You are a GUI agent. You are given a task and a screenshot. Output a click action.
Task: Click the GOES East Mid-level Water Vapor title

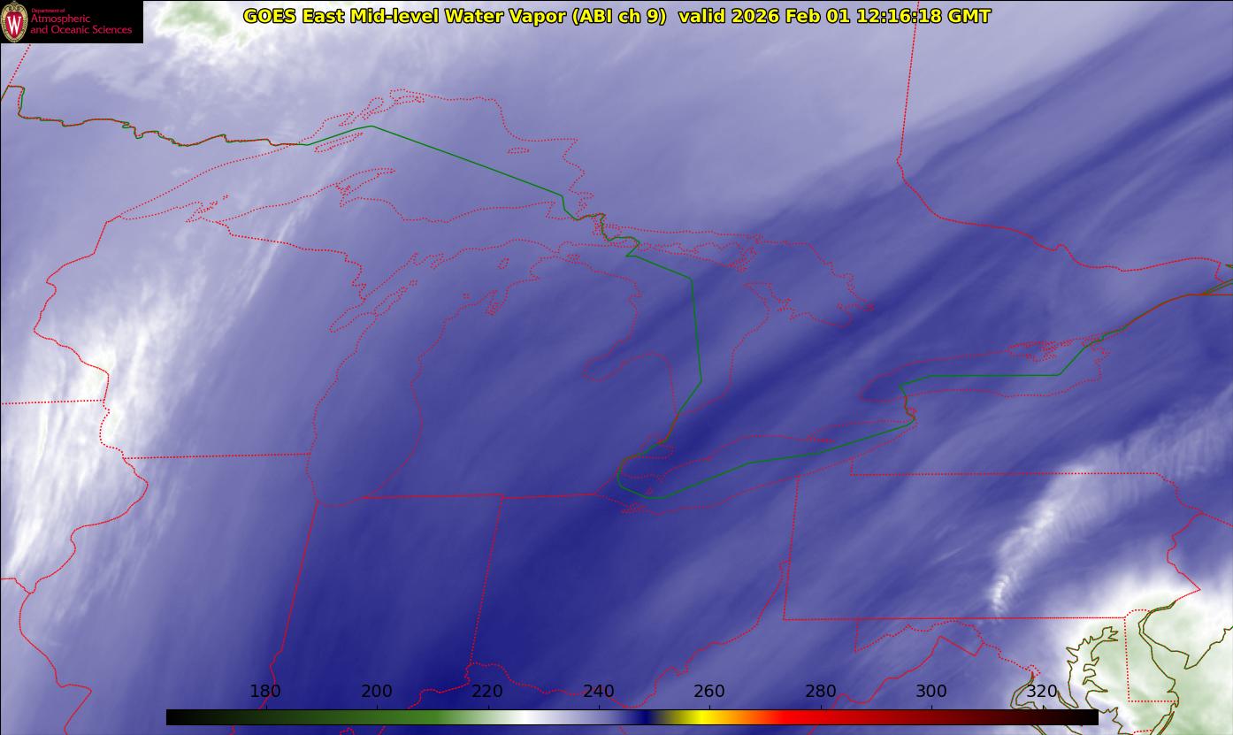tap(455, 16)
